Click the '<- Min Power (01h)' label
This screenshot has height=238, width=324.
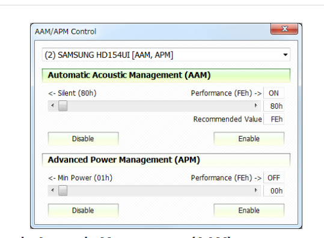[80, 178]
